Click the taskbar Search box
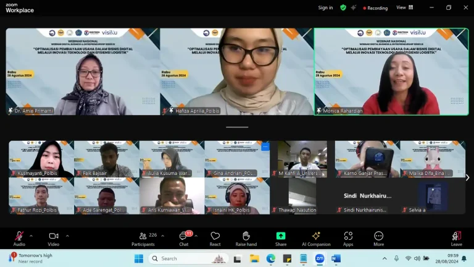The width and height of the screenshot is (474, 267). click(x=189, y=258)
